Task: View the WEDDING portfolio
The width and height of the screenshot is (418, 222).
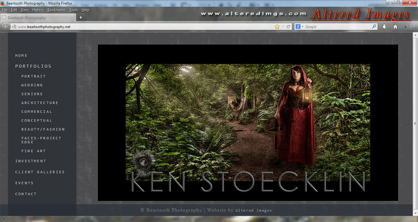Action: click(32, 85)
